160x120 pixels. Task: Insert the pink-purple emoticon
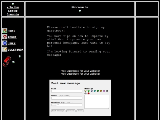coord(104,91)
